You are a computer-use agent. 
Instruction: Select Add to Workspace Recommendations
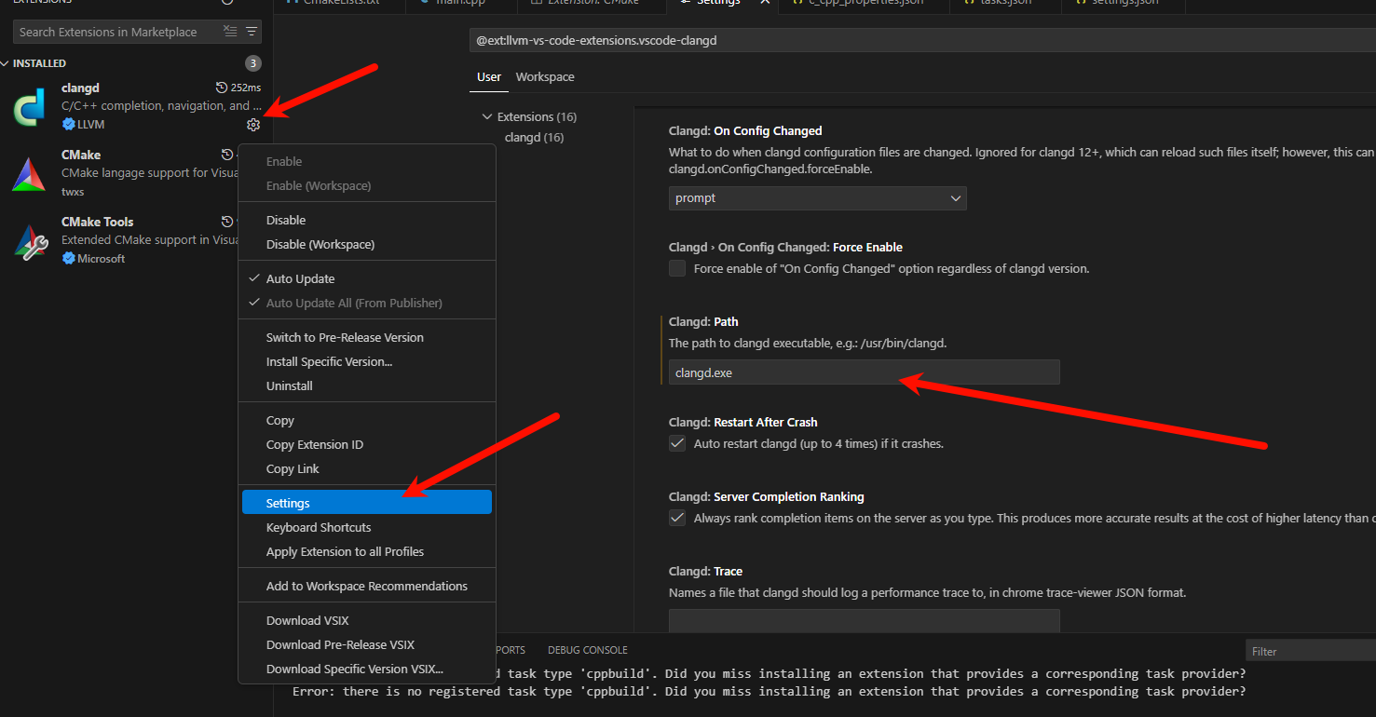367,586
